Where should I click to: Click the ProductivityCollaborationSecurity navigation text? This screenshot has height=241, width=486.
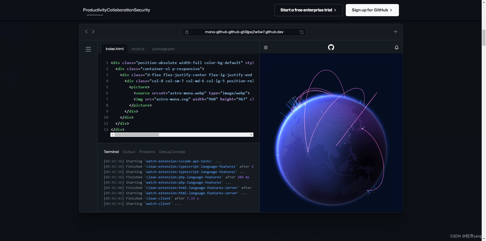pyautogui.click(x=116, y=10)
